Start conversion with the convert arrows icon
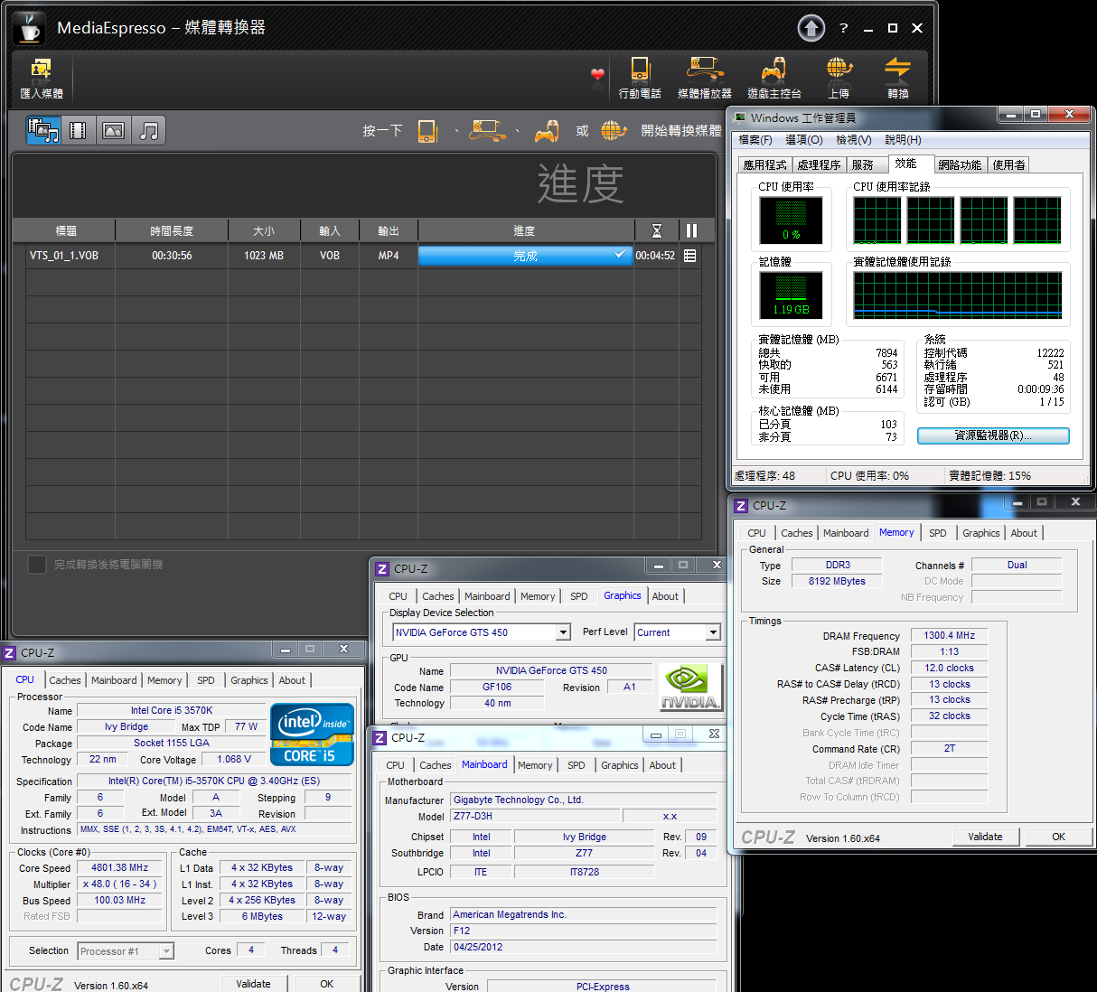1097x992 pixels. [897, 77]
